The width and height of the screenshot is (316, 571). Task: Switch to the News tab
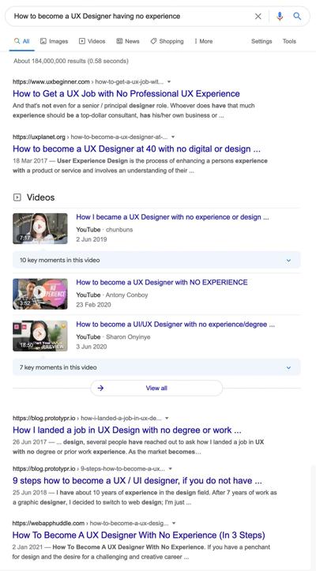pos(127,41)
